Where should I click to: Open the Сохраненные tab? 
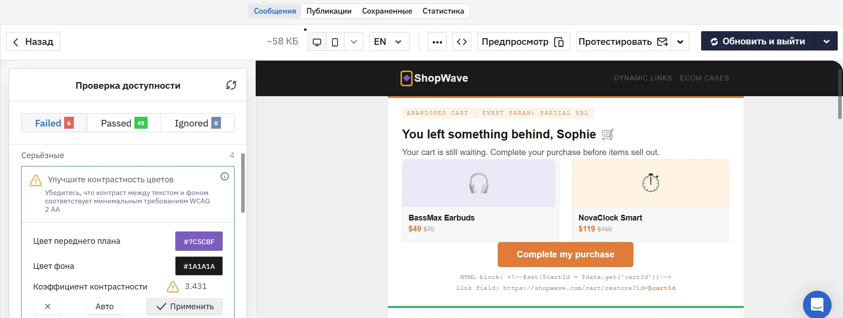click(387, 11)
